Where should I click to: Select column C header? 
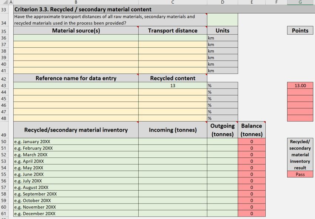point(173,2)
